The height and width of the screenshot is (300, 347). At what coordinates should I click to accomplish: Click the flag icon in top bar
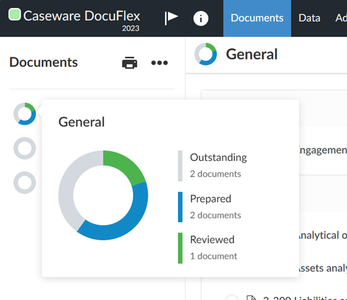pyautogui.click(x=171, y=18)
